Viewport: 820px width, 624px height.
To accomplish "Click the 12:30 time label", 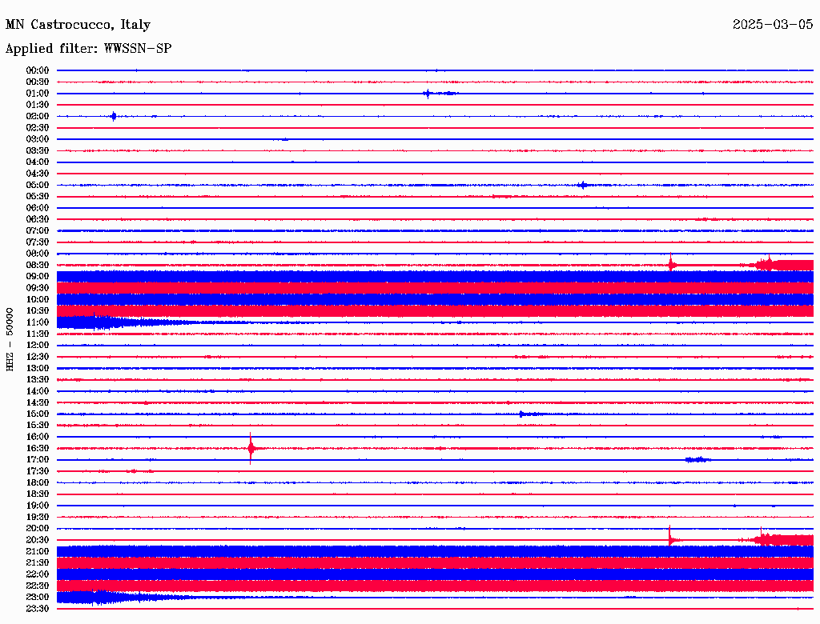I will click(x=37, y=357).
